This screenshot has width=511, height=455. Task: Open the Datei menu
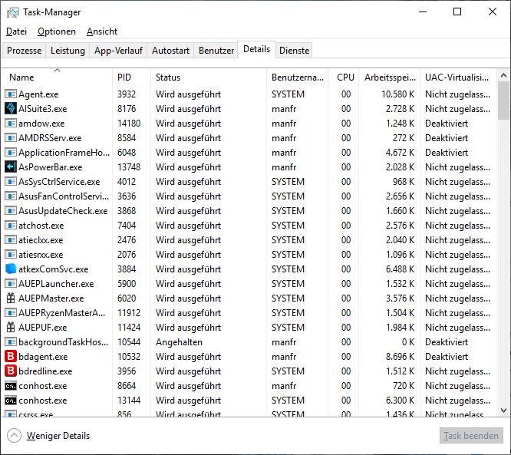click(17, 31)
